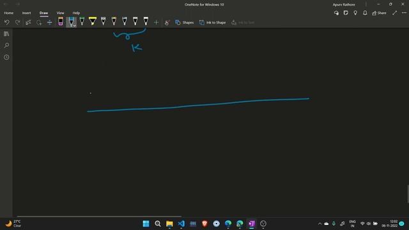
Task: Open the lightbulb Tell Me icon
Action: pos(355,13)
